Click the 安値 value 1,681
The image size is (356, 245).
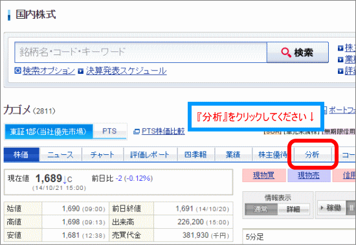click(71, 235)
